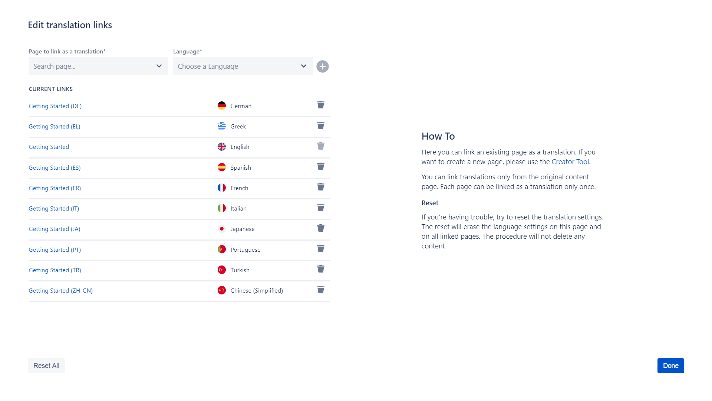Open the Choose a Language dropdown
This screenshot has width=712, height=401.
243,66
